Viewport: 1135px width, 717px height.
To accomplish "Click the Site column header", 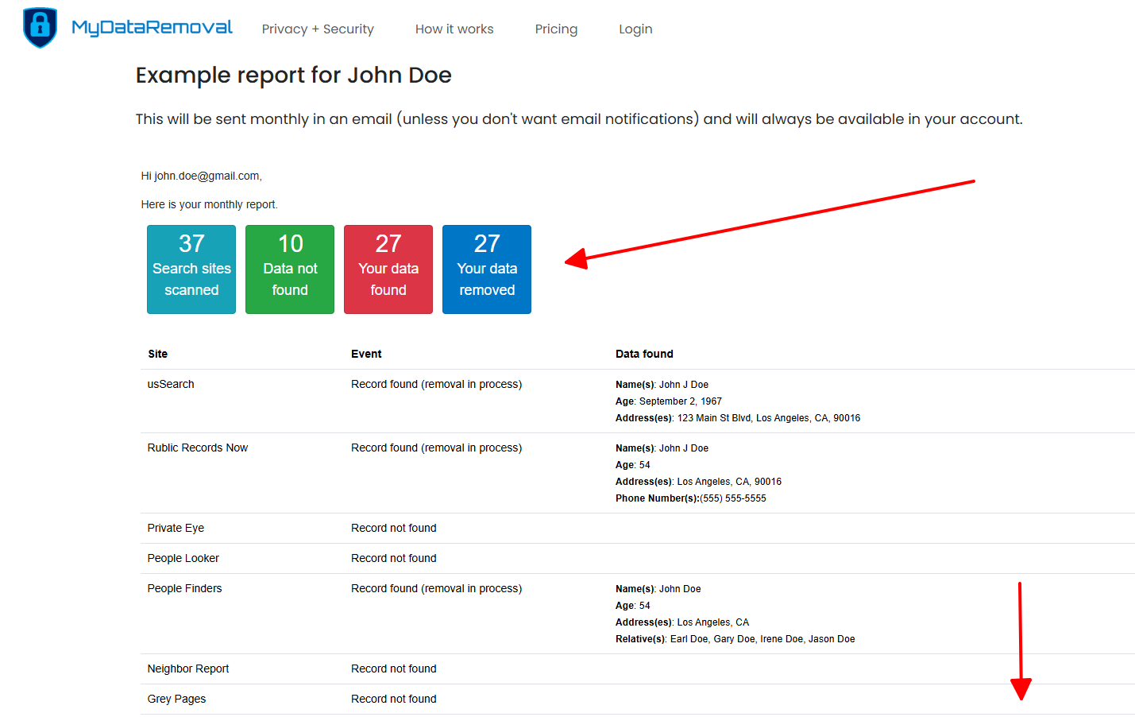I will click(x=157, y=355).
